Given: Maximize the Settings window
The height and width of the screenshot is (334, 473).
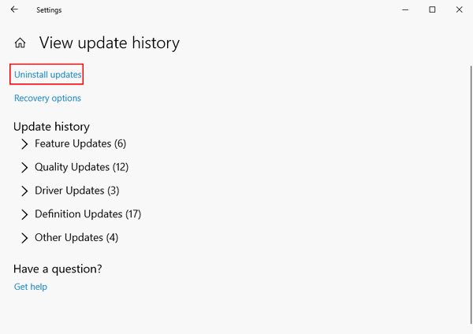Looking at the screenshot, I should pos(432,9).
